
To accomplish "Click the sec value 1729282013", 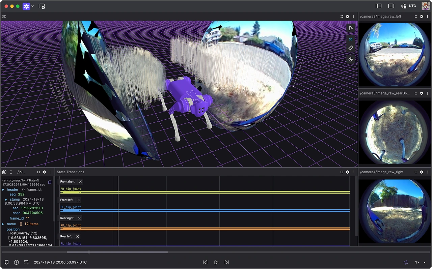I will pyautogui.click(x=32, y=208).
